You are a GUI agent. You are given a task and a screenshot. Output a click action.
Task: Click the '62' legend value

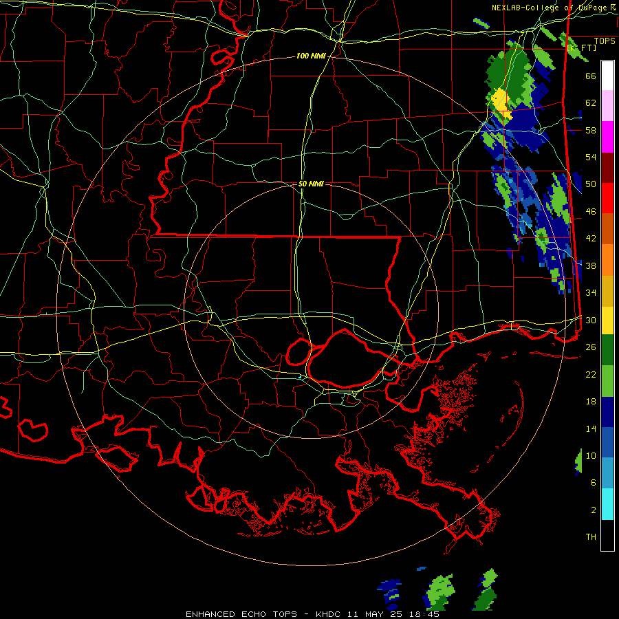(591, 103)
